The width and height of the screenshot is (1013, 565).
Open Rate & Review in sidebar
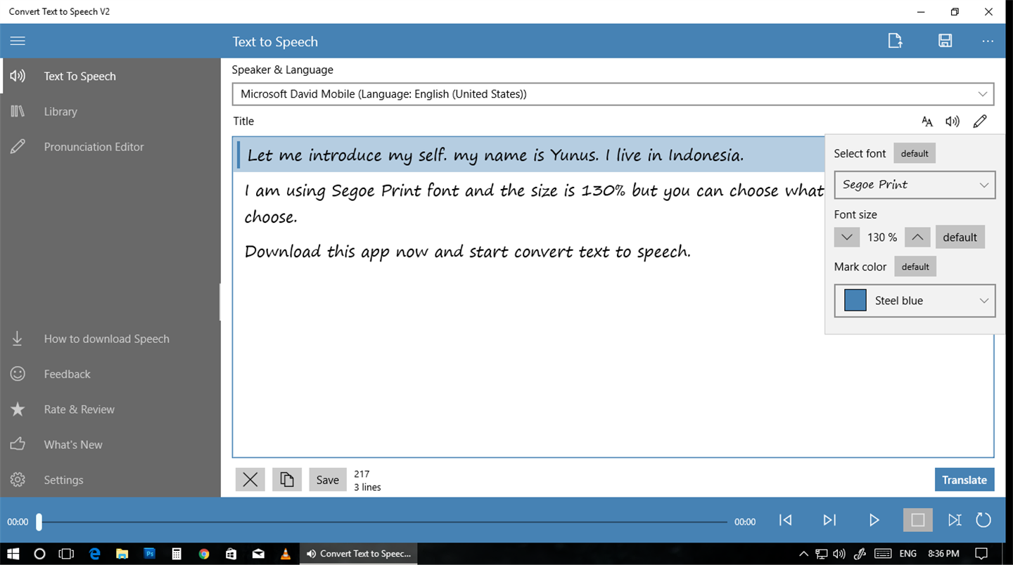[x=111, y=409]
